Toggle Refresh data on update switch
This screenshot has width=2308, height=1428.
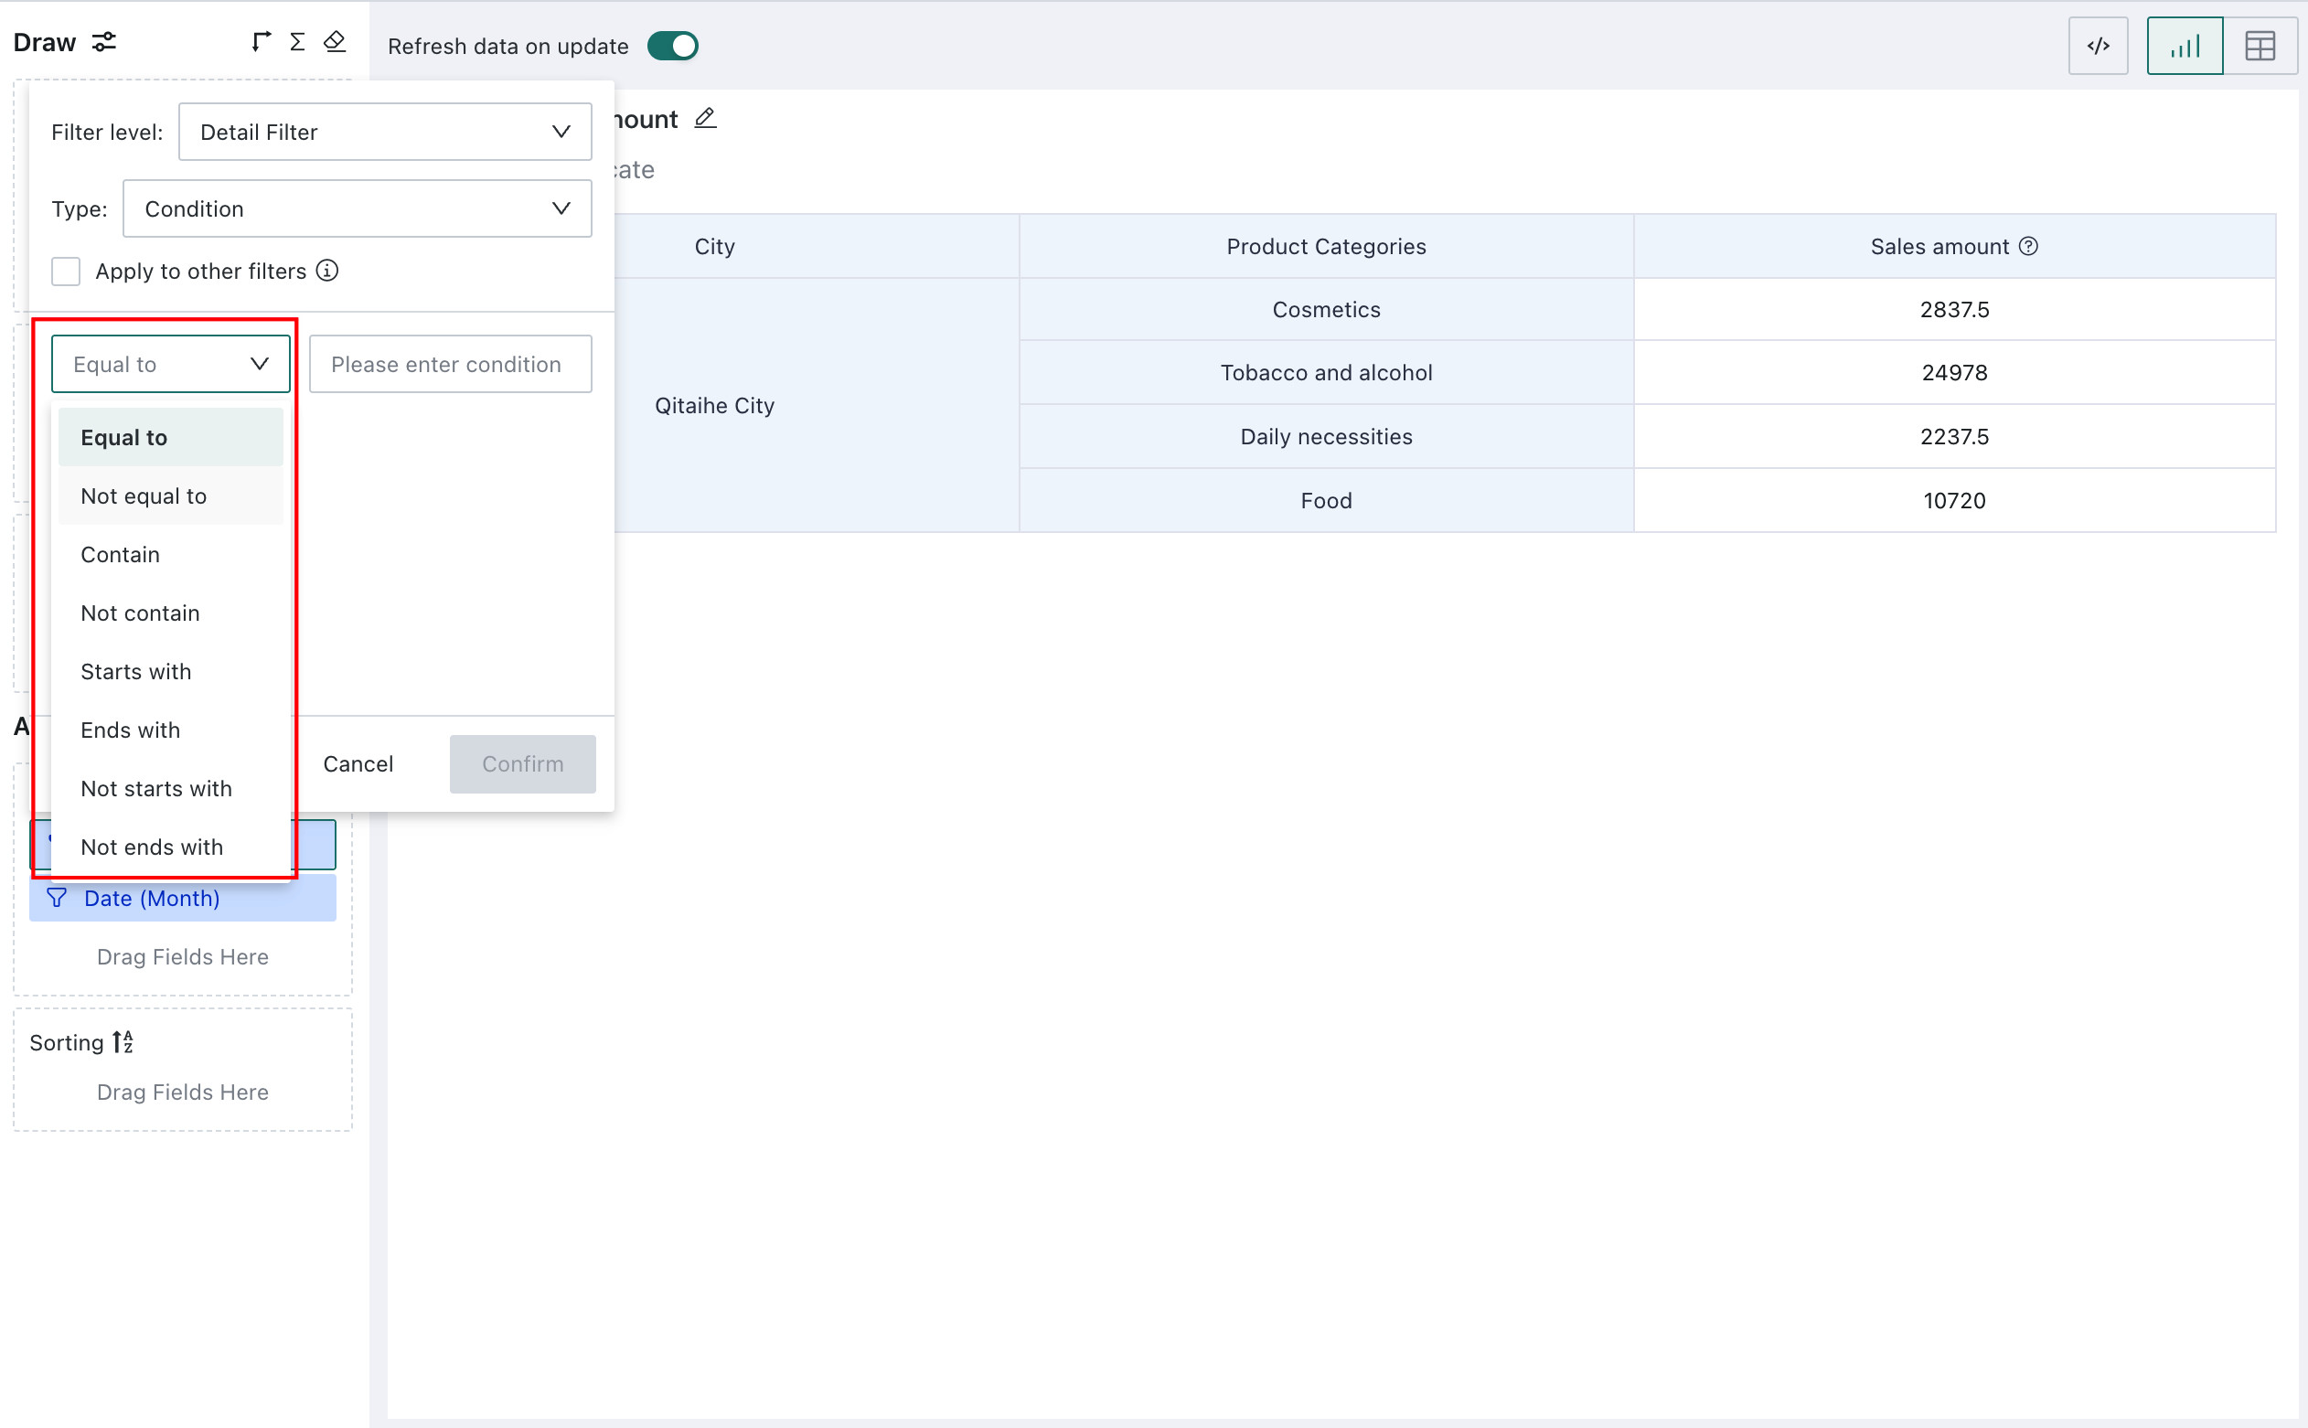672,46
